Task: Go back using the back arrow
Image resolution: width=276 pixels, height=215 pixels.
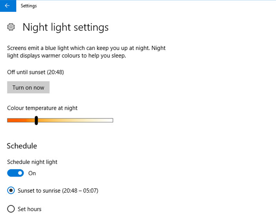Action: pos(7,6)
